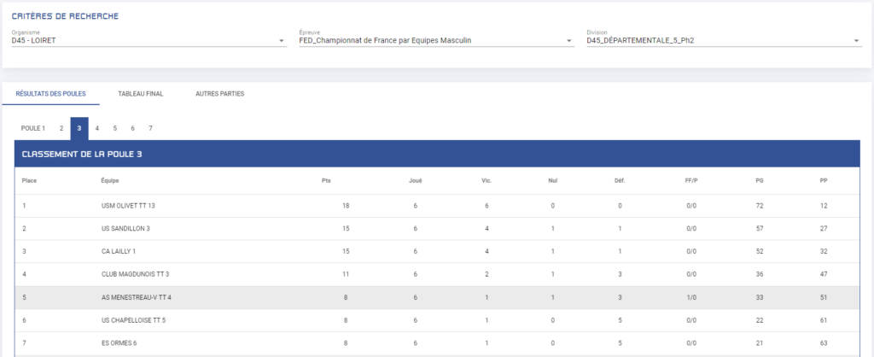Image resolution: width=874 pixels, height=357 pixels.
Task: Click the Classement de la poule 3 heading
Action: [x=82, y=154]
